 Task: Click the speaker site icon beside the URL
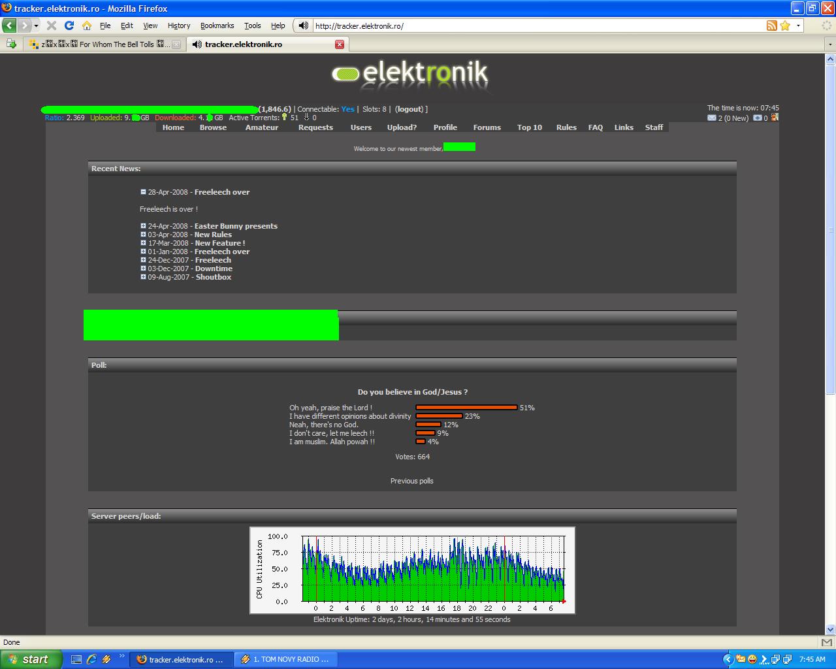pyautogui.click(x=303, y=25)
